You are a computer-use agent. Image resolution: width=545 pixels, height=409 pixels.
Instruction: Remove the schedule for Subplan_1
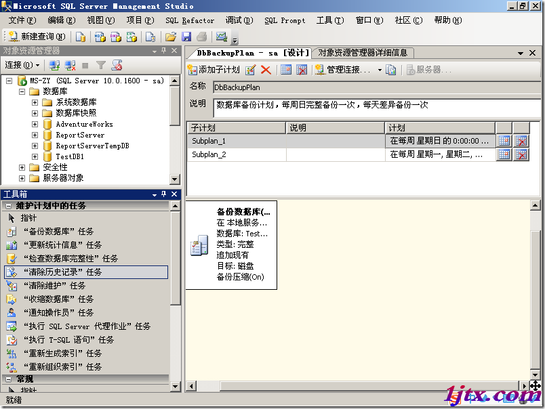(x=521, y=141)
